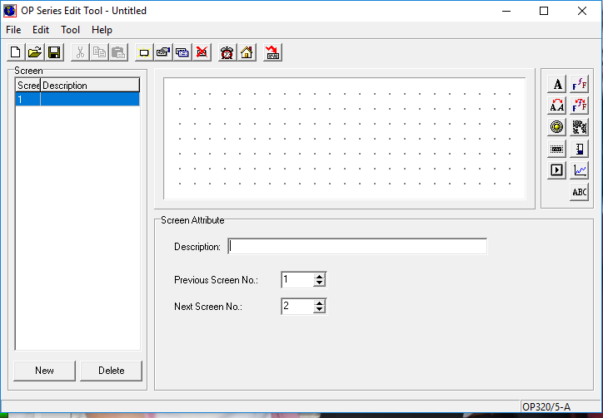The height and width of the screenshot is (418, 603).
Task: Click the Description text field
Action: point(357,246)
